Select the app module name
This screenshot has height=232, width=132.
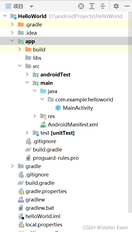pyautogui.click(x=30, y=42)
